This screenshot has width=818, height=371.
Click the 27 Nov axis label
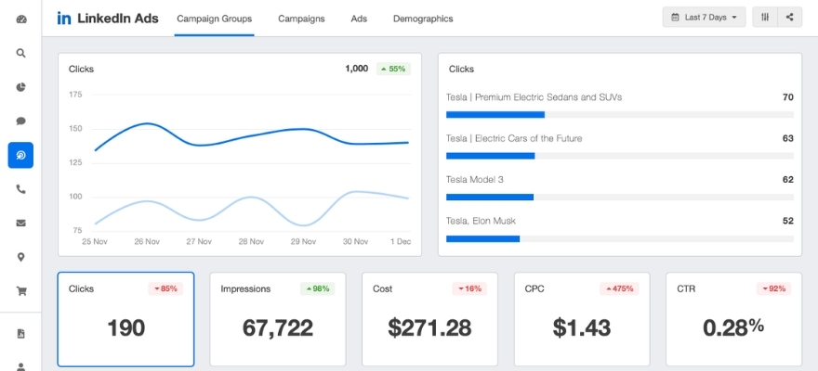coord(199,241)
